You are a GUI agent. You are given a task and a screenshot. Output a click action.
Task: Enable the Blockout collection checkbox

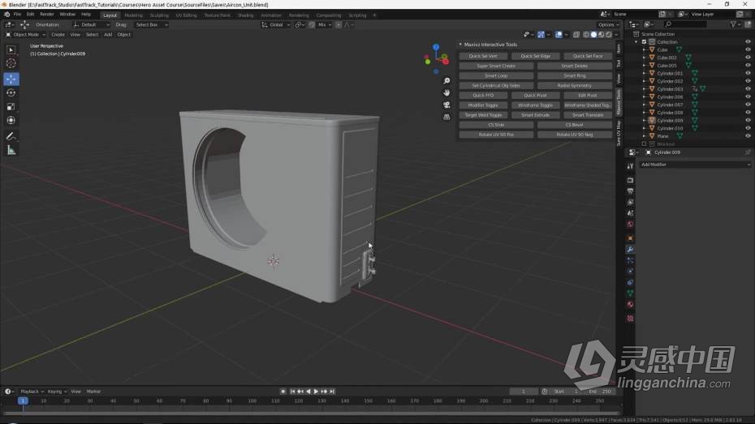[x=644, y=143]
